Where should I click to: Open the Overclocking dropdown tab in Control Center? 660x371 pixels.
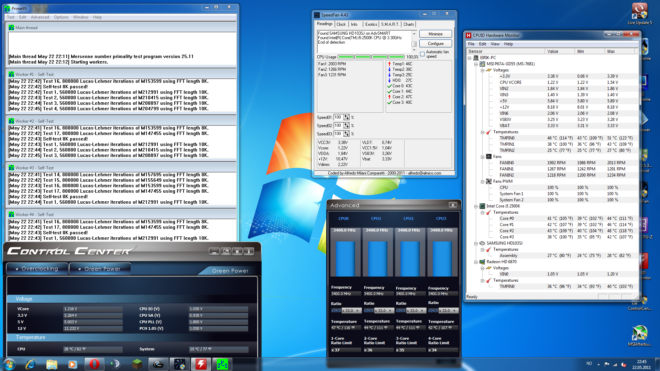pyautogui.click(x=37, y=269)
